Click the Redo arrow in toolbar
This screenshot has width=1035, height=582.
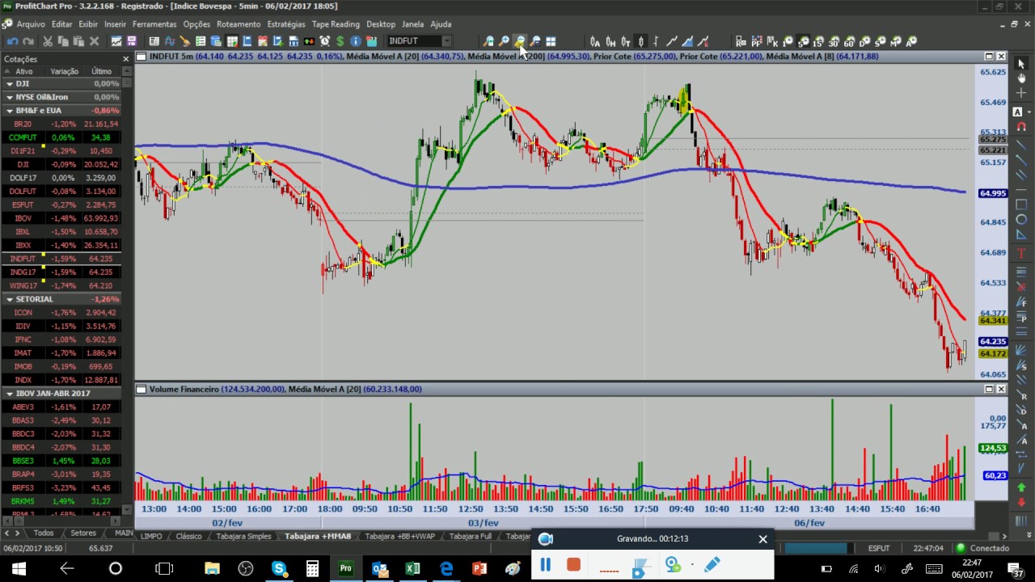tap(27, 41)
